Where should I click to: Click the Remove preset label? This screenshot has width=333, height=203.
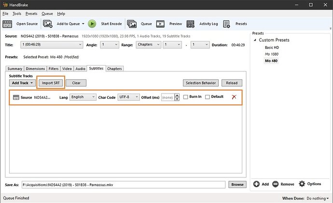(x=287, y=184)
